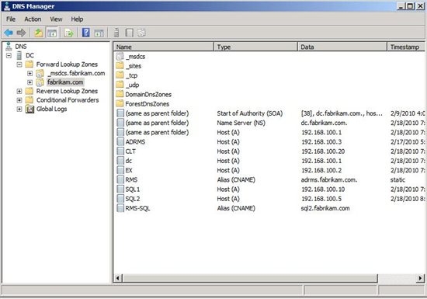Select the _msdcs delegated zone icon in list
Viewport: 427px width, 299px height.
(120, 57)
